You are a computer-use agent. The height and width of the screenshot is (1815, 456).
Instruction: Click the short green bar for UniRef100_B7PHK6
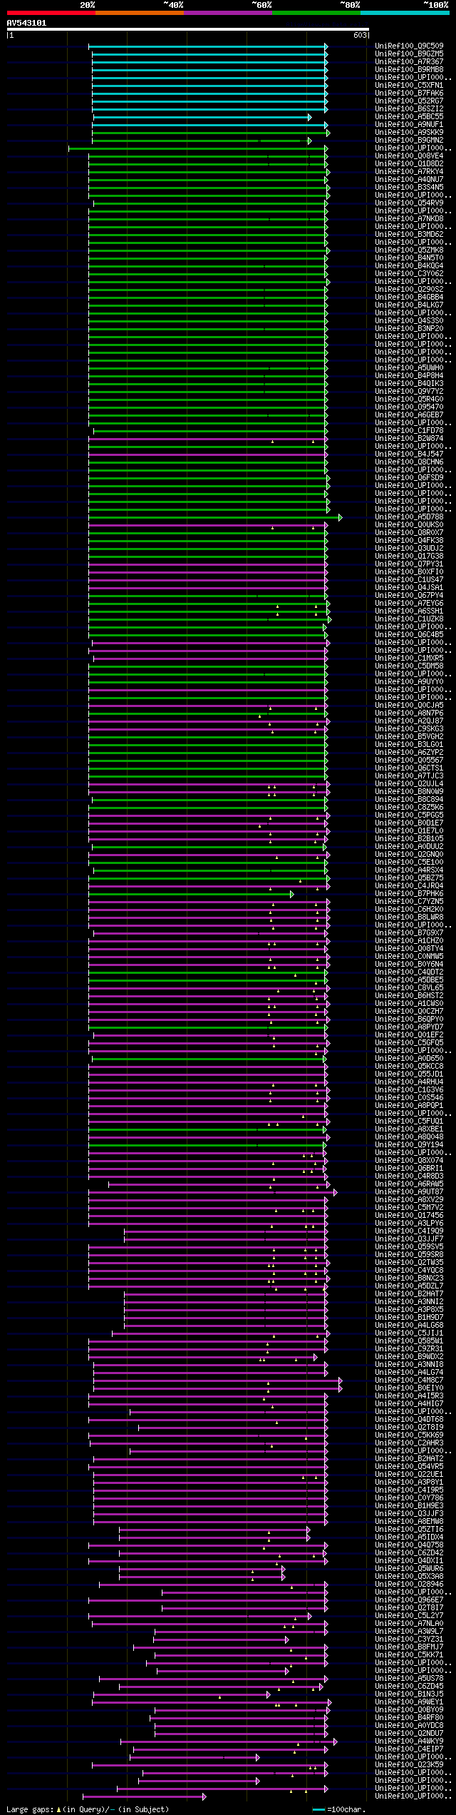coord(191,894)
